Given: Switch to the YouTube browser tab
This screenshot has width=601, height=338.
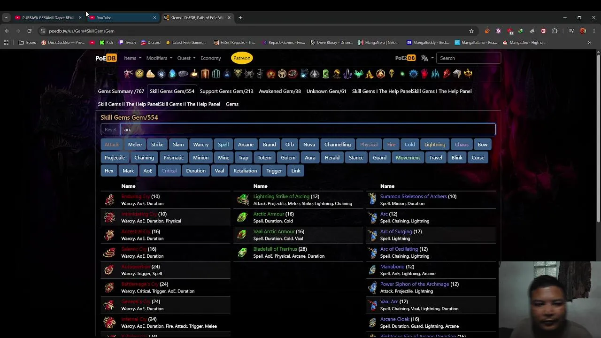Looking at the screenshot, I should click(122, 18).
